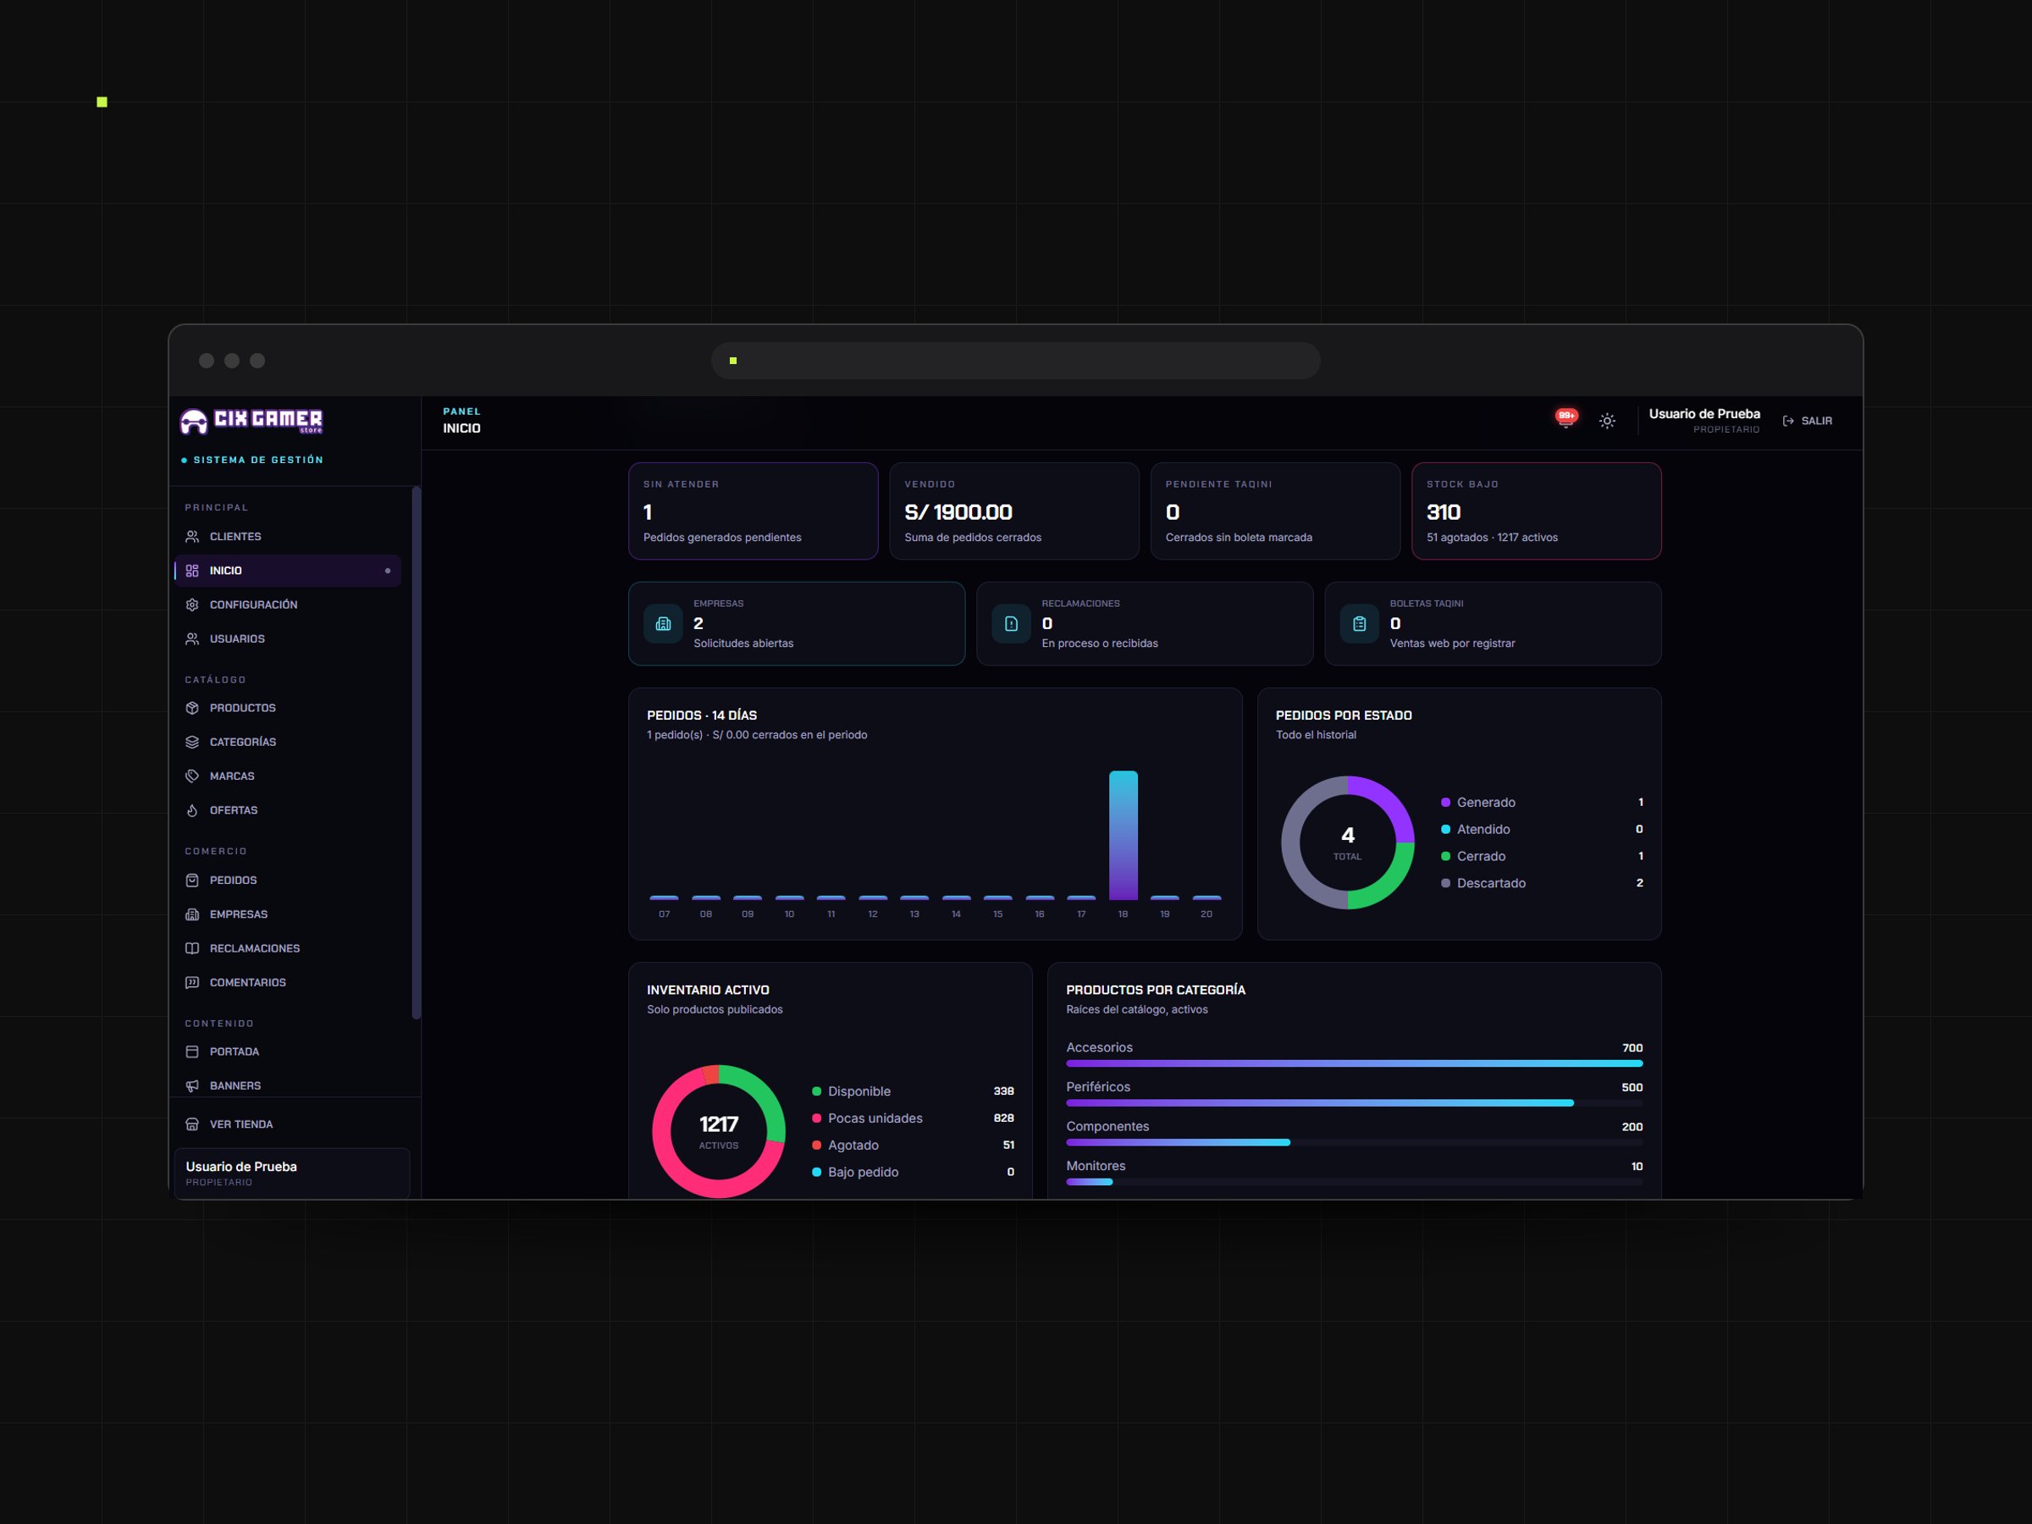Viewport: 2032px width, 1524px height.
Task: Open the Sin Atender stat card
Action: tap(754, 511)
